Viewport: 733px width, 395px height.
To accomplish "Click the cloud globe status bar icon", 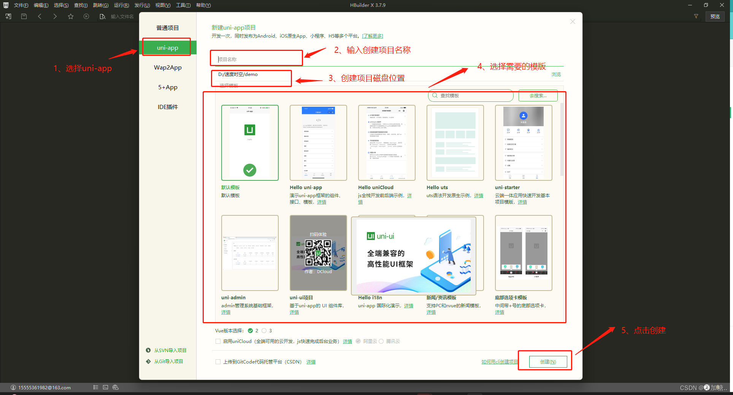I will point(116,387).
